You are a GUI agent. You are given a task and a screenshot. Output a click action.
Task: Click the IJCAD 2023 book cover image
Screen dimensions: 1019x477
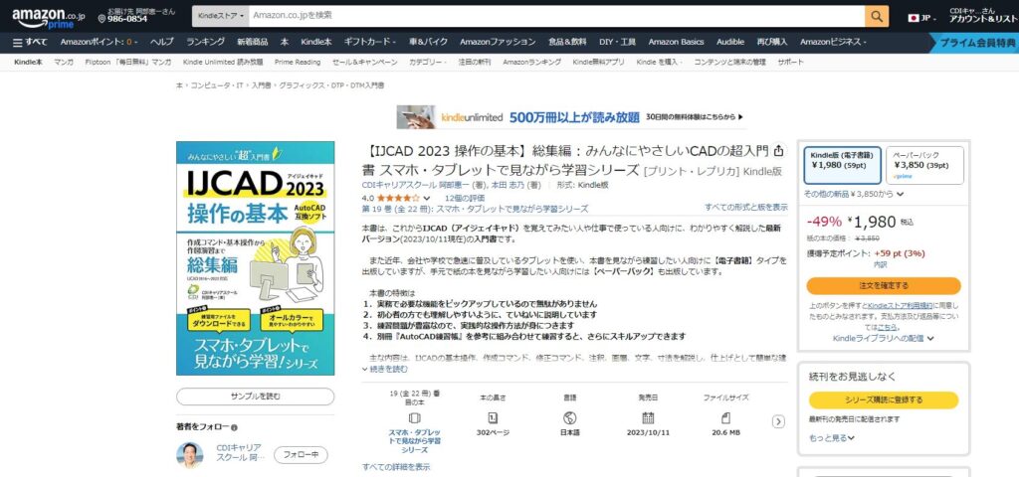click(256, 258)
